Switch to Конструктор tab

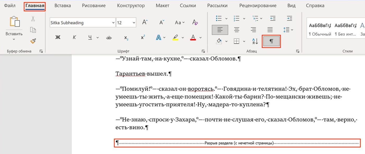(x=131, y=5)
